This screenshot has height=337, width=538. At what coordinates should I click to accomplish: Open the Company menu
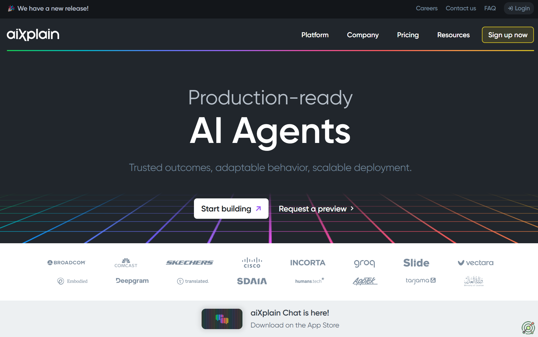[363, 35]
